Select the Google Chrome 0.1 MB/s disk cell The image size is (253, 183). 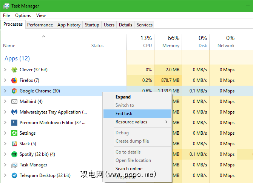(196, 91)
